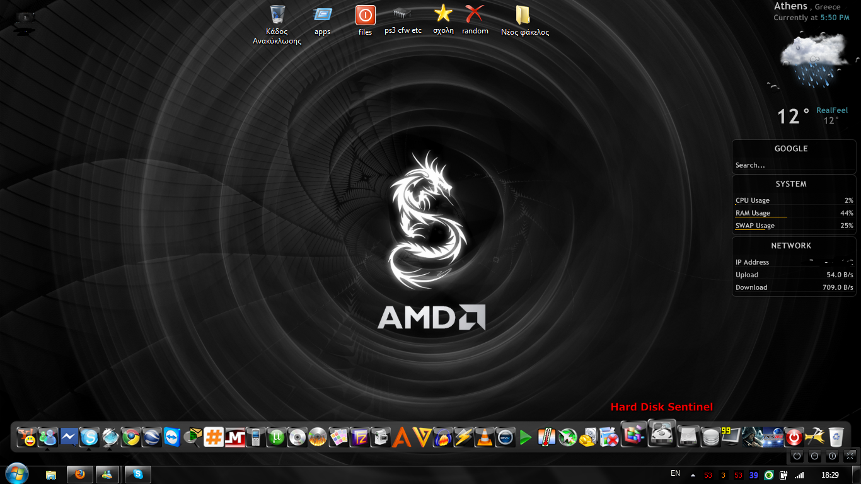Open the thermometer temperature monitor icon

pos(546,437)
